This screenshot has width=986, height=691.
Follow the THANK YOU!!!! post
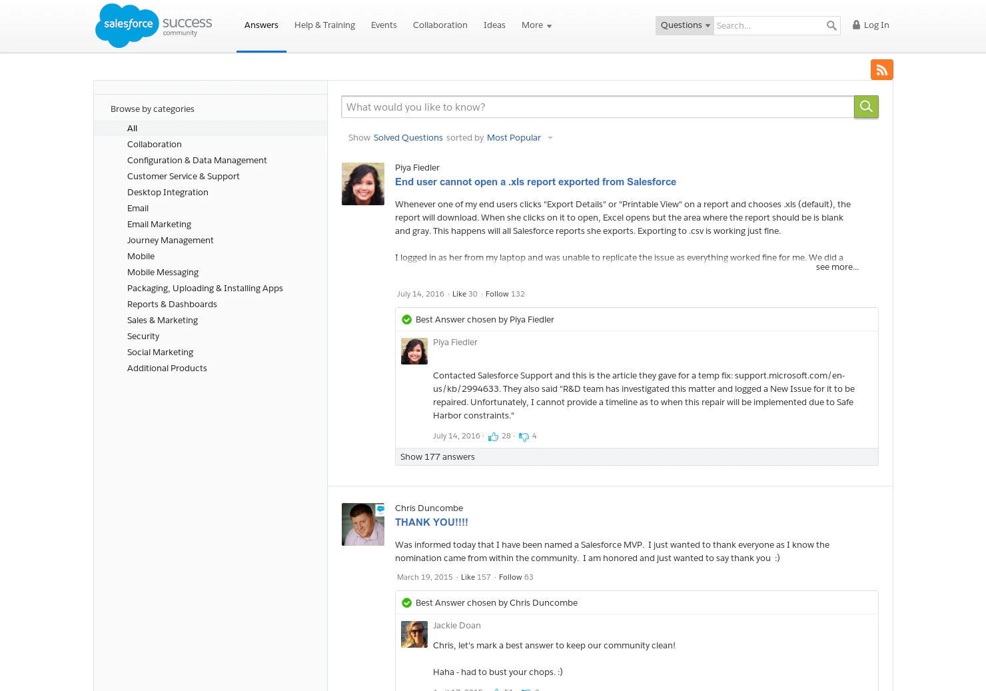click(510, 578)
